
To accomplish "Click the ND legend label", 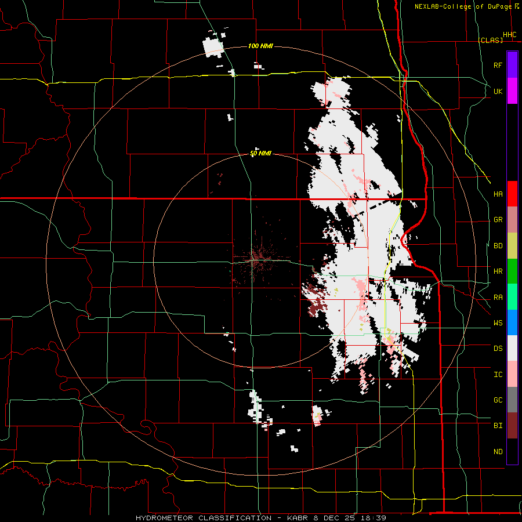I will point(498,452).
